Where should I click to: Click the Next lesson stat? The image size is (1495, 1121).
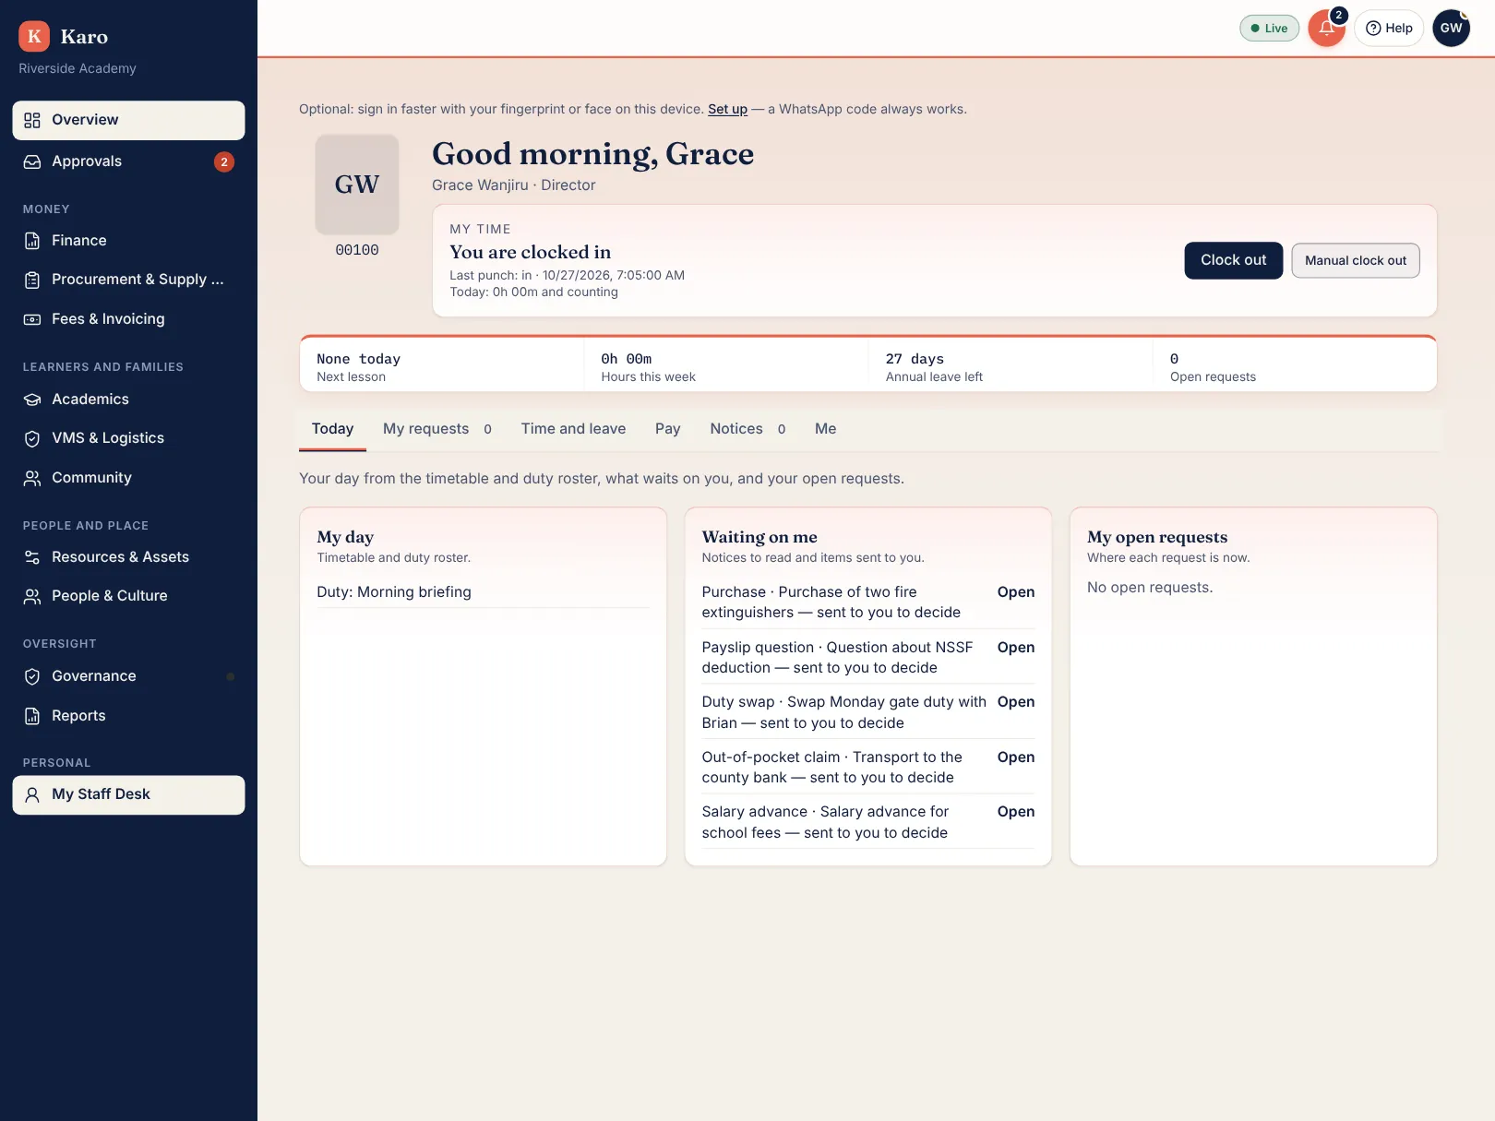[x=442, y=366]
